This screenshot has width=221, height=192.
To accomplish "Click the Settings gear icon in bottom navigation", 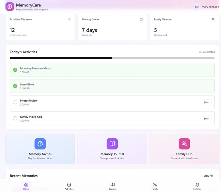I will pos(197,185).
